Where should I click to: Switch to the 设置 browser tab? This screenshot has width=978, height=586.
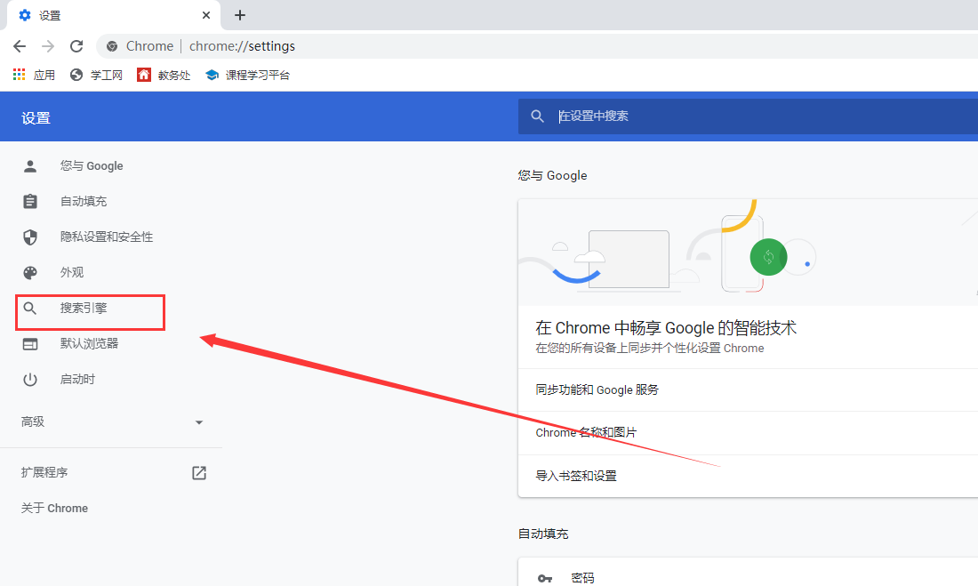(x=107, y=15)
